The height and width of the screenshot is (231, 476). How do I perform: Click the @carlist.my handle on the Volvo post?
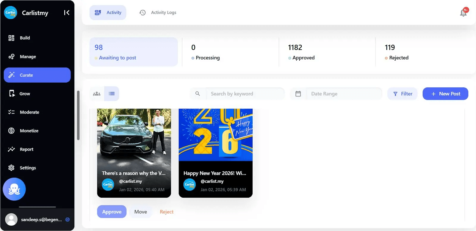[x=131, y=181]
